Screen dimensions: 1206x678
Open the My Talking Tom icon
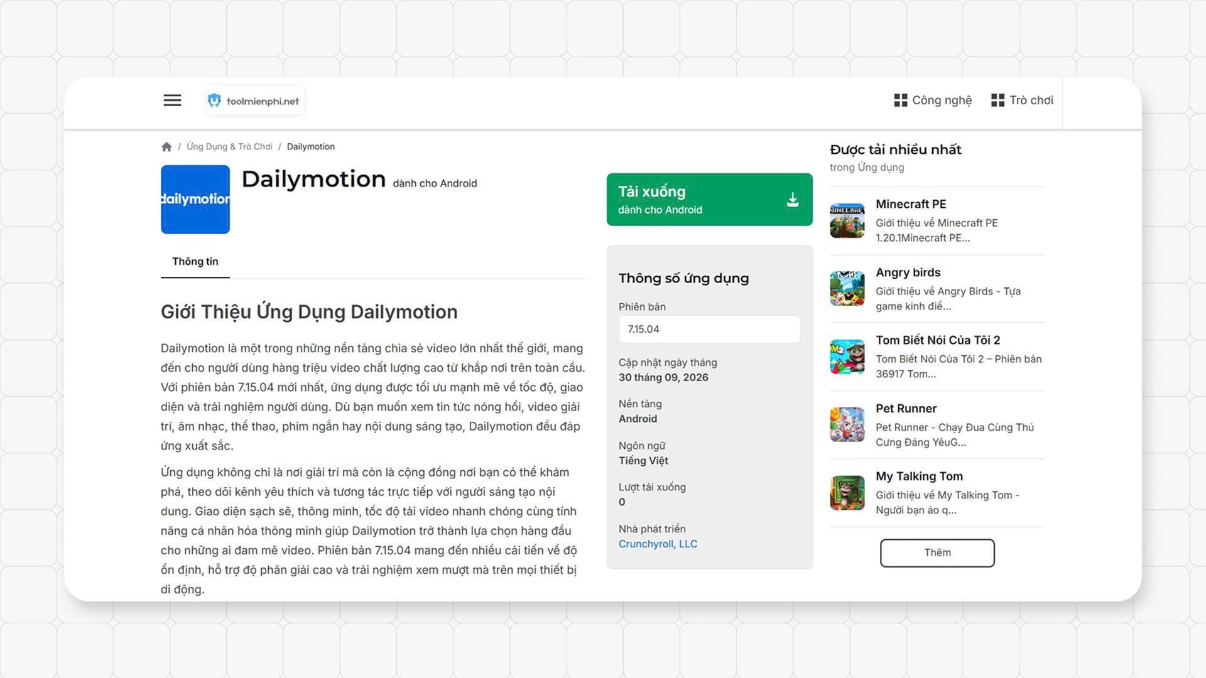847,493
